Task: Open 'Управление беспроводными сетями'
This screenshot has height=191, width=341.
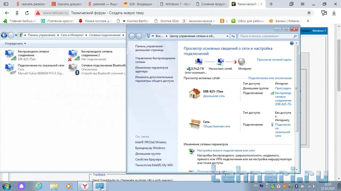Action: point(155,60)
